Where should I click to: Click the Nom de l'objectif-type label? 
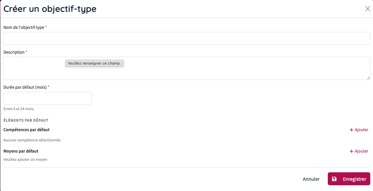pos(24,27)
